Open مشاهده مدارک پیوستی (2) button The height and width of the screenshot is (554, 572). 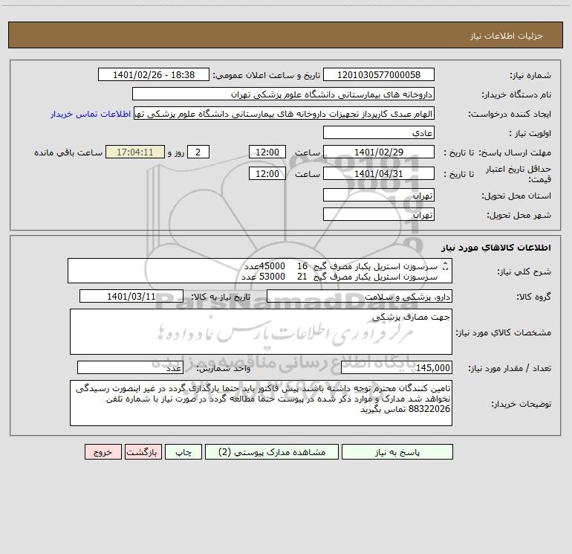[x=272, y=452]
